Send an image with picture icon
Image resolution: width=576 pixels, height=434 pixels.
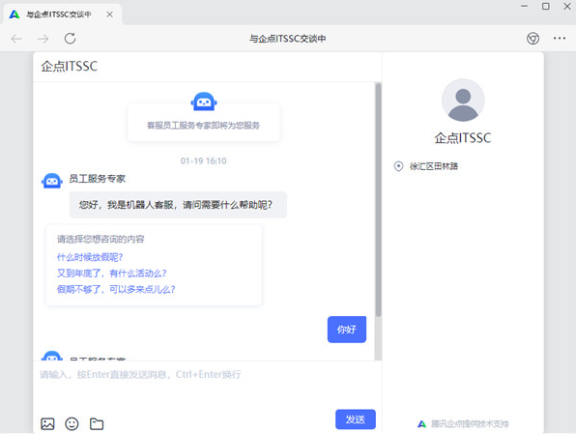(x=47, y=423)
